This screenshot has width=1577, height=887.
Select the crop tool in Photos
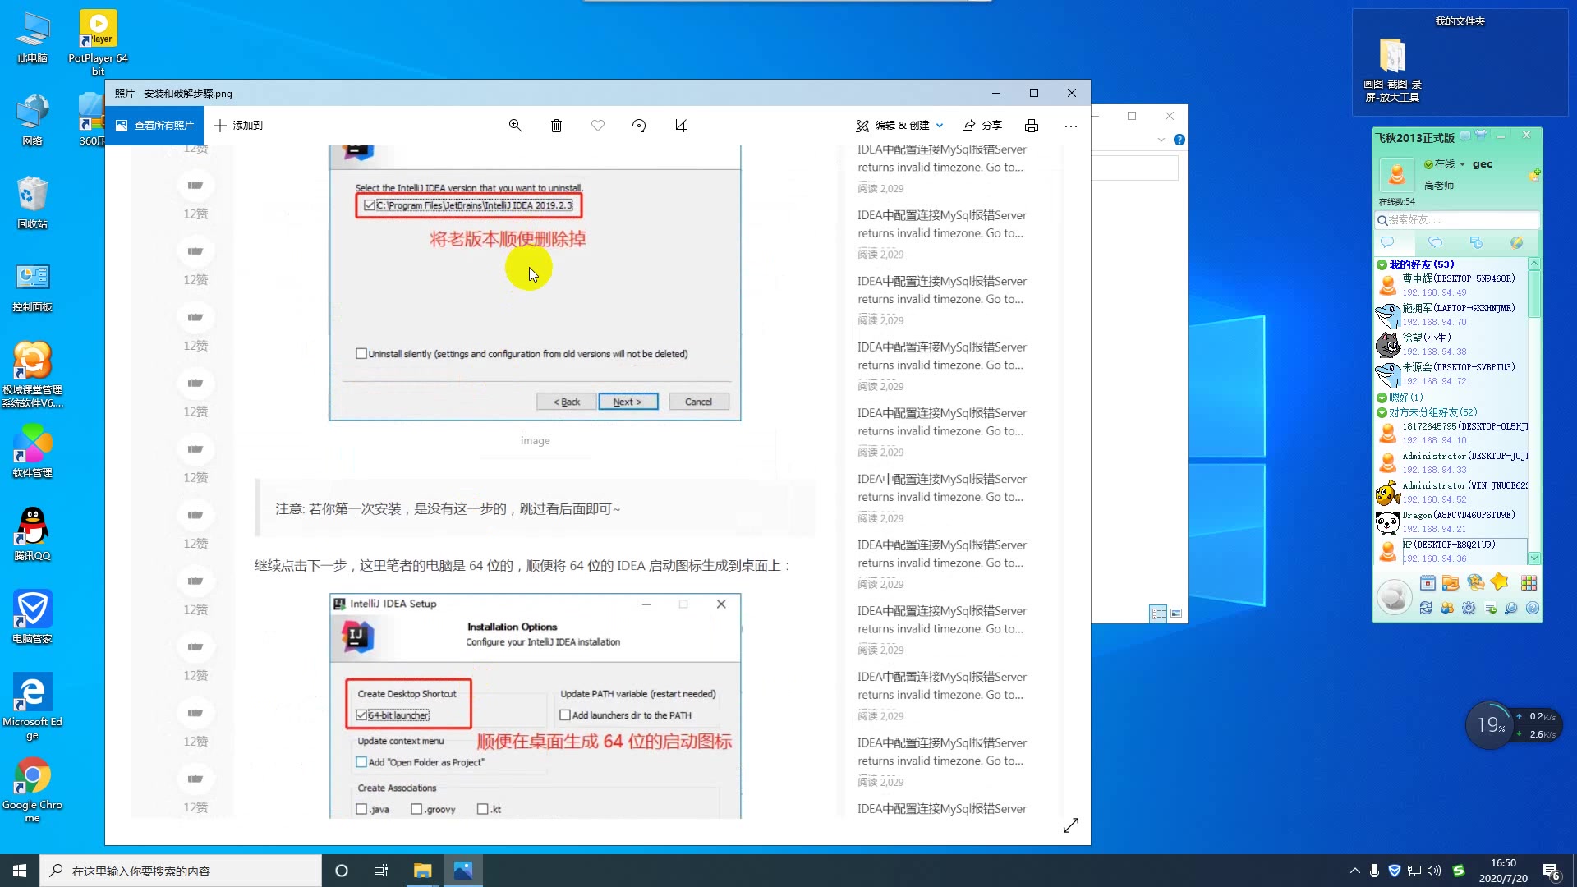pyautogui.click(x=680, y=126)
